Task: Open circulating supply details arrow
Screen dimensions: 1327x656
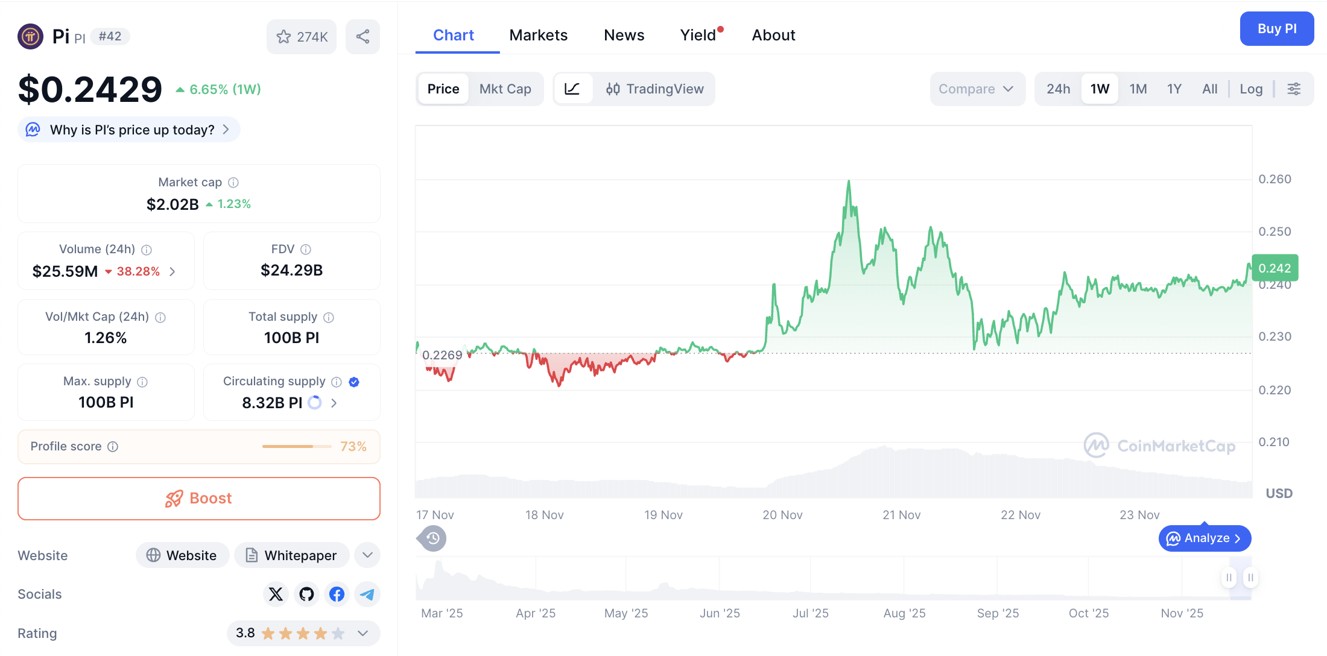Action: tap(334, 403)
